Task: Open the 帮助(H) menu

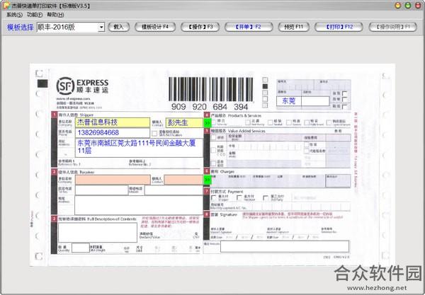Action: (55, 15)
